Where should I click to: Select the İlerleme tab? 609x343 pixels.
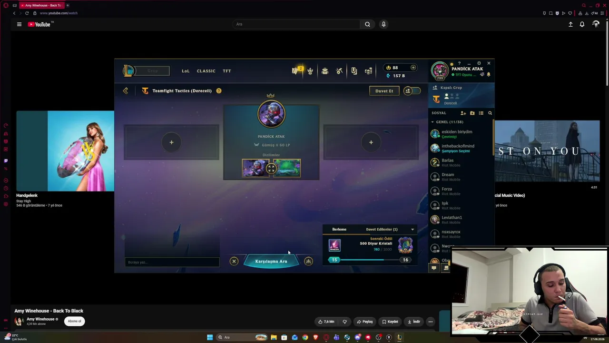click(339, 229)
